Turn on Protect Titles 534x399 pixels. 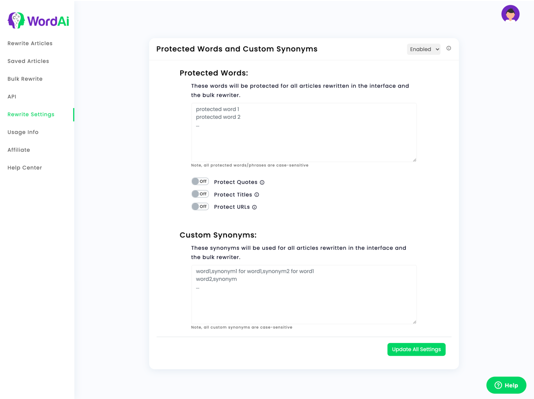[200, 193]
